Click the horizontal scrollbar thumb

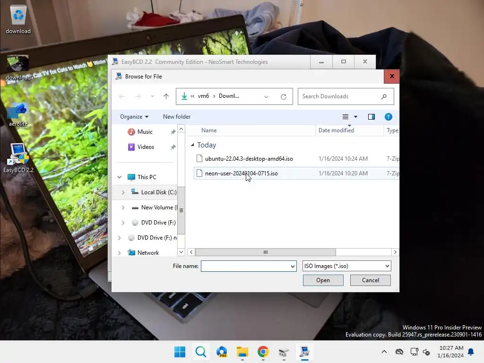click(266, 252)
